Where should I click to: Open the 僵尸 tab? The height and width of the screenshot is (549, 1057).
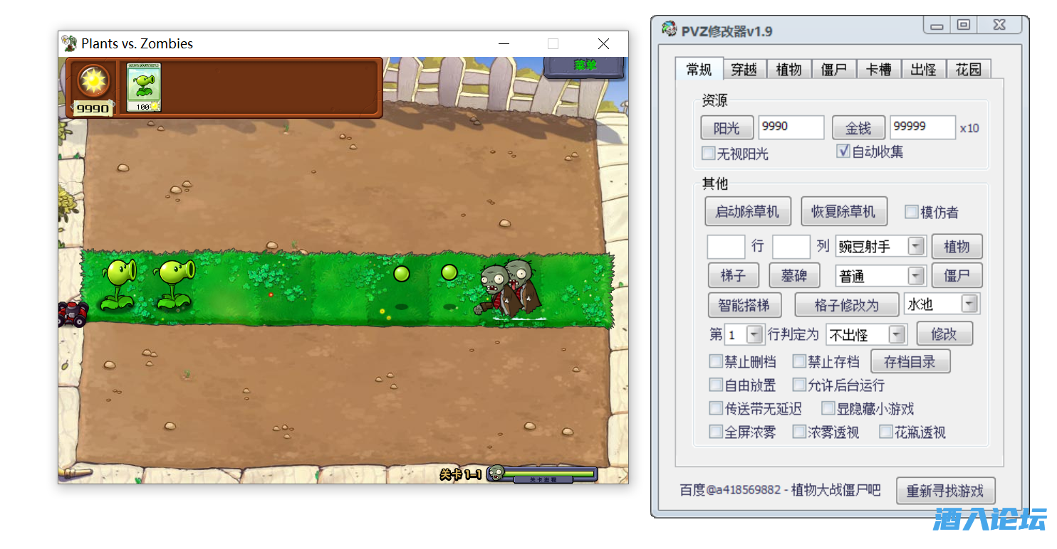pos(833,69)
